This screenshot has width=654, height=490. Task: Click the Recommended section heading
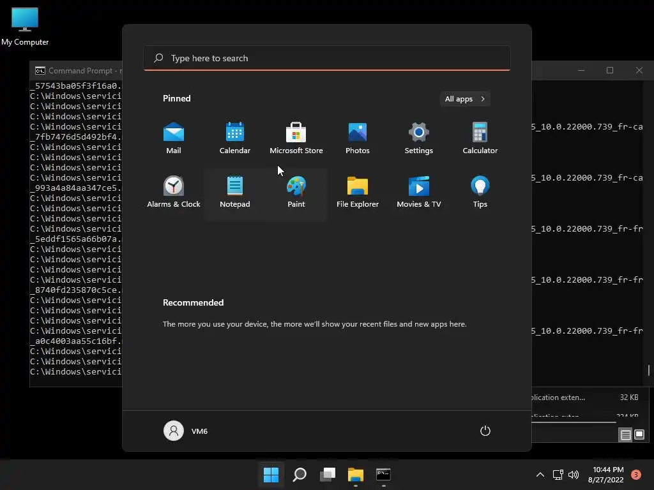pos(193,302)
